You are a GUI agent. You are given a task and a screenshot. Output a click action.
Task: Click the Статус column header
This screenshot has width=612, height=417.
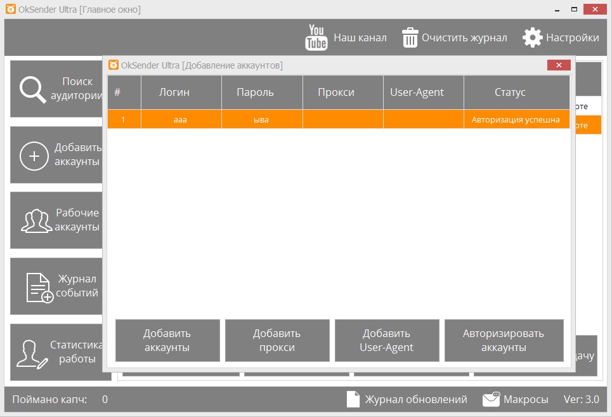click(517, 92)
